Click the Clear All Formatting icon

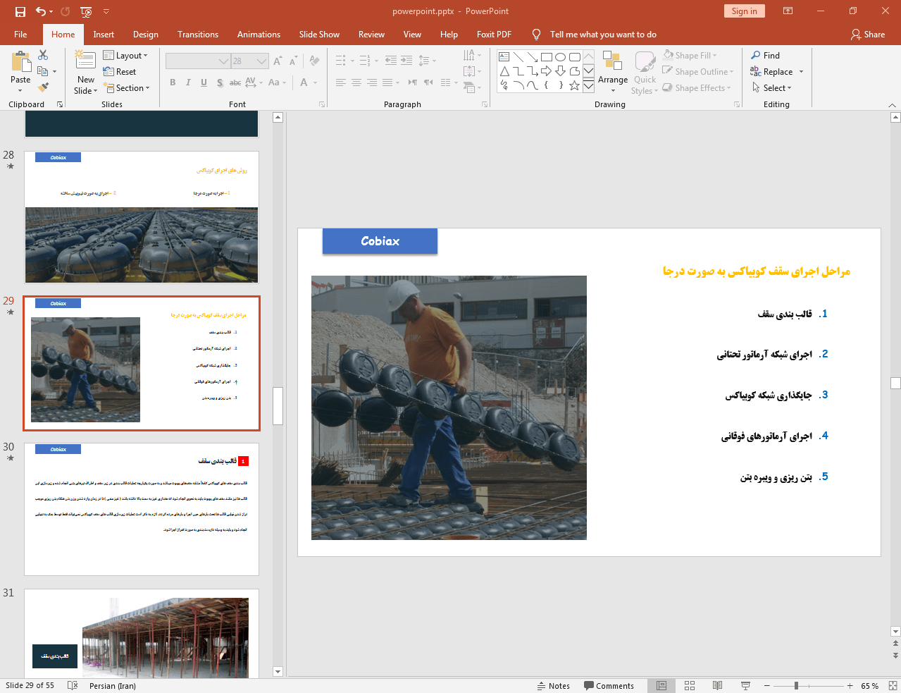point(315,61)
